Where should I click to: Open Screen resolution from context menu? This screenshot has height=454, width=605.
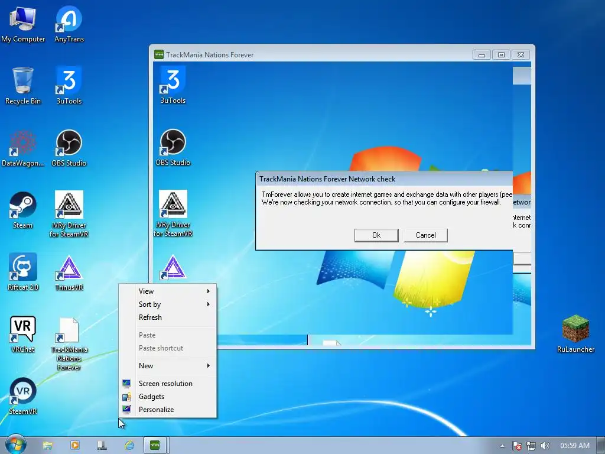pos(168,383)
